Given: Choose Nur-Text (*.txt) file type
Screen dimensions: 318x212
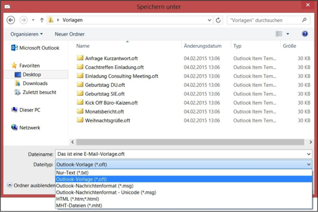Looking at the screenshot, I should (x=184, y=173).
